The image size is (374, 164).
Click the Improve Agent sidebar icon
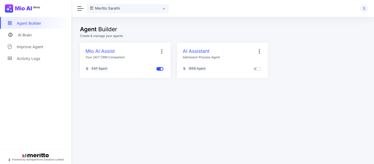click(10, 47)
